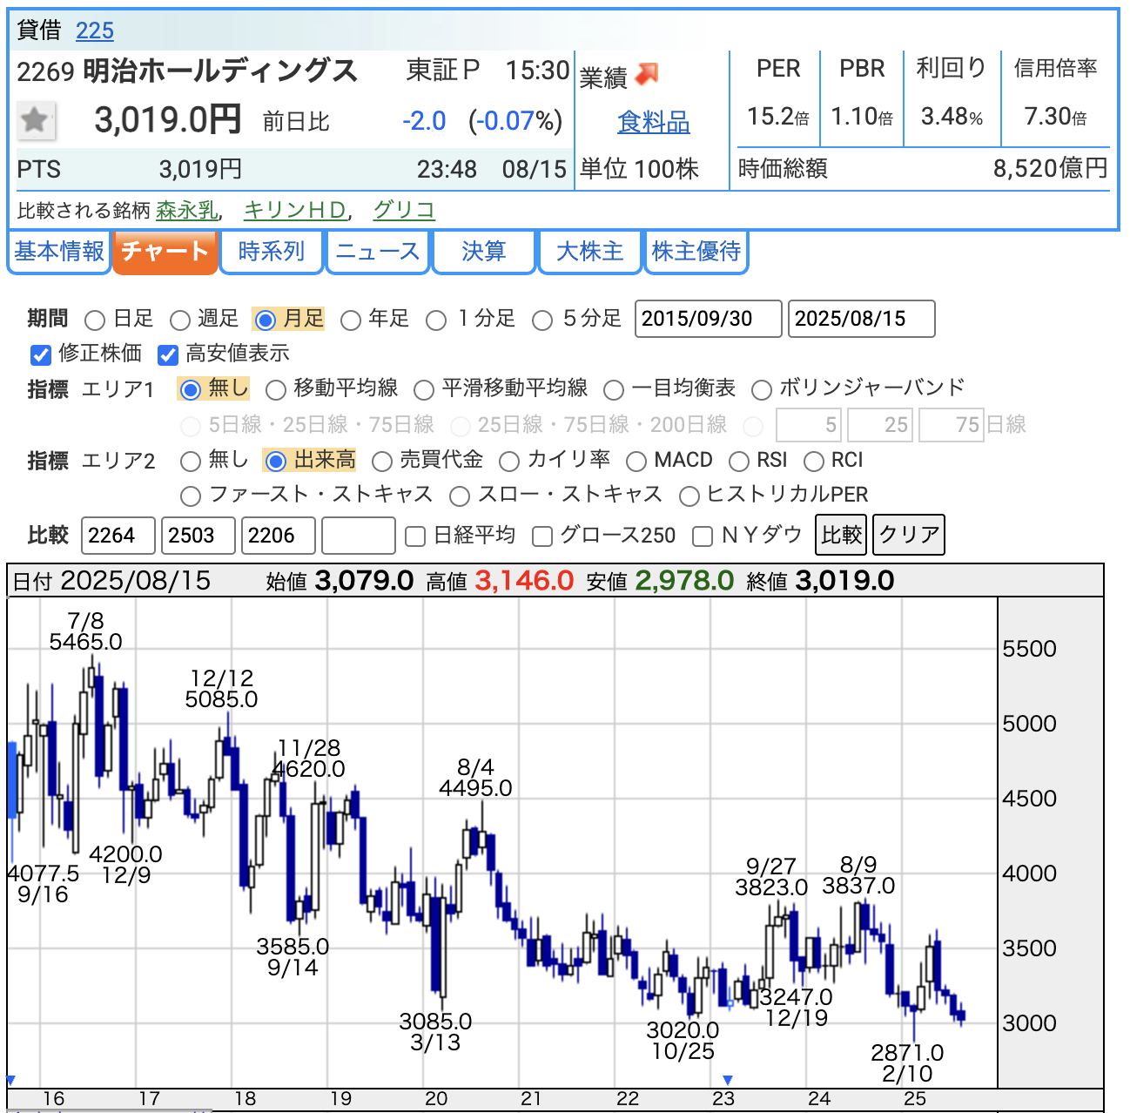1130x1113 pixels.
Task: Click the PTS price 3,019円
Action: pos(200,169)
